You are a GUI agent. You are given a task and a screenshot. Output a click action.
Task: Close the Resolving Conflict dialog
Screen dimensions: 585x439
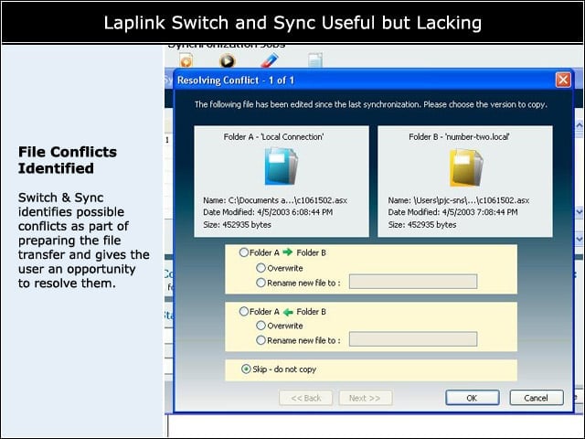[563, 80]
